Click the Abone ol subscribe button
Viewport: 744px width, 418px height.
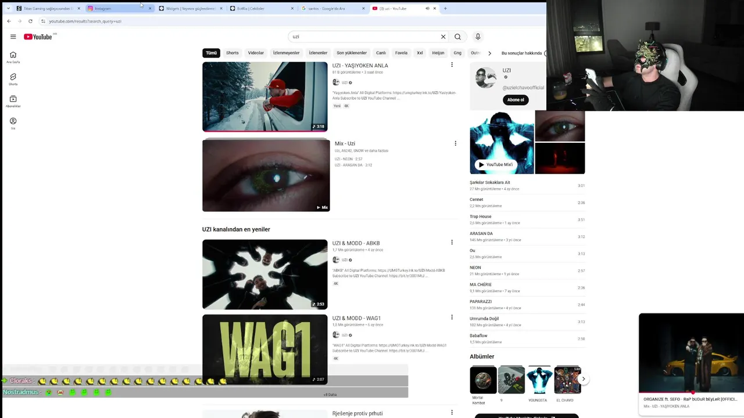(x=516, y=100)
